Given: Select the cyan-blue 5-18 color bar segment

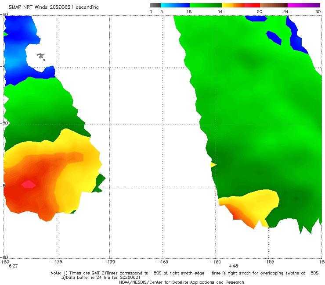Looking at the screenshot, I should pyautogui.click(x=175, y=5).
